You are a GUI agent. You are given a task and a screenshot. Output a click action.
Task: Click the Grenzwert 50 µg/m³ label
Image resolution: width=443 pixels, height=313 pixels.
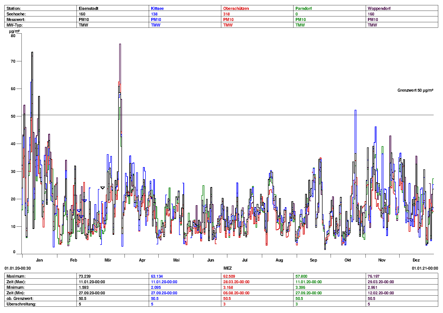pyautogui.click(x=415, y=90)
